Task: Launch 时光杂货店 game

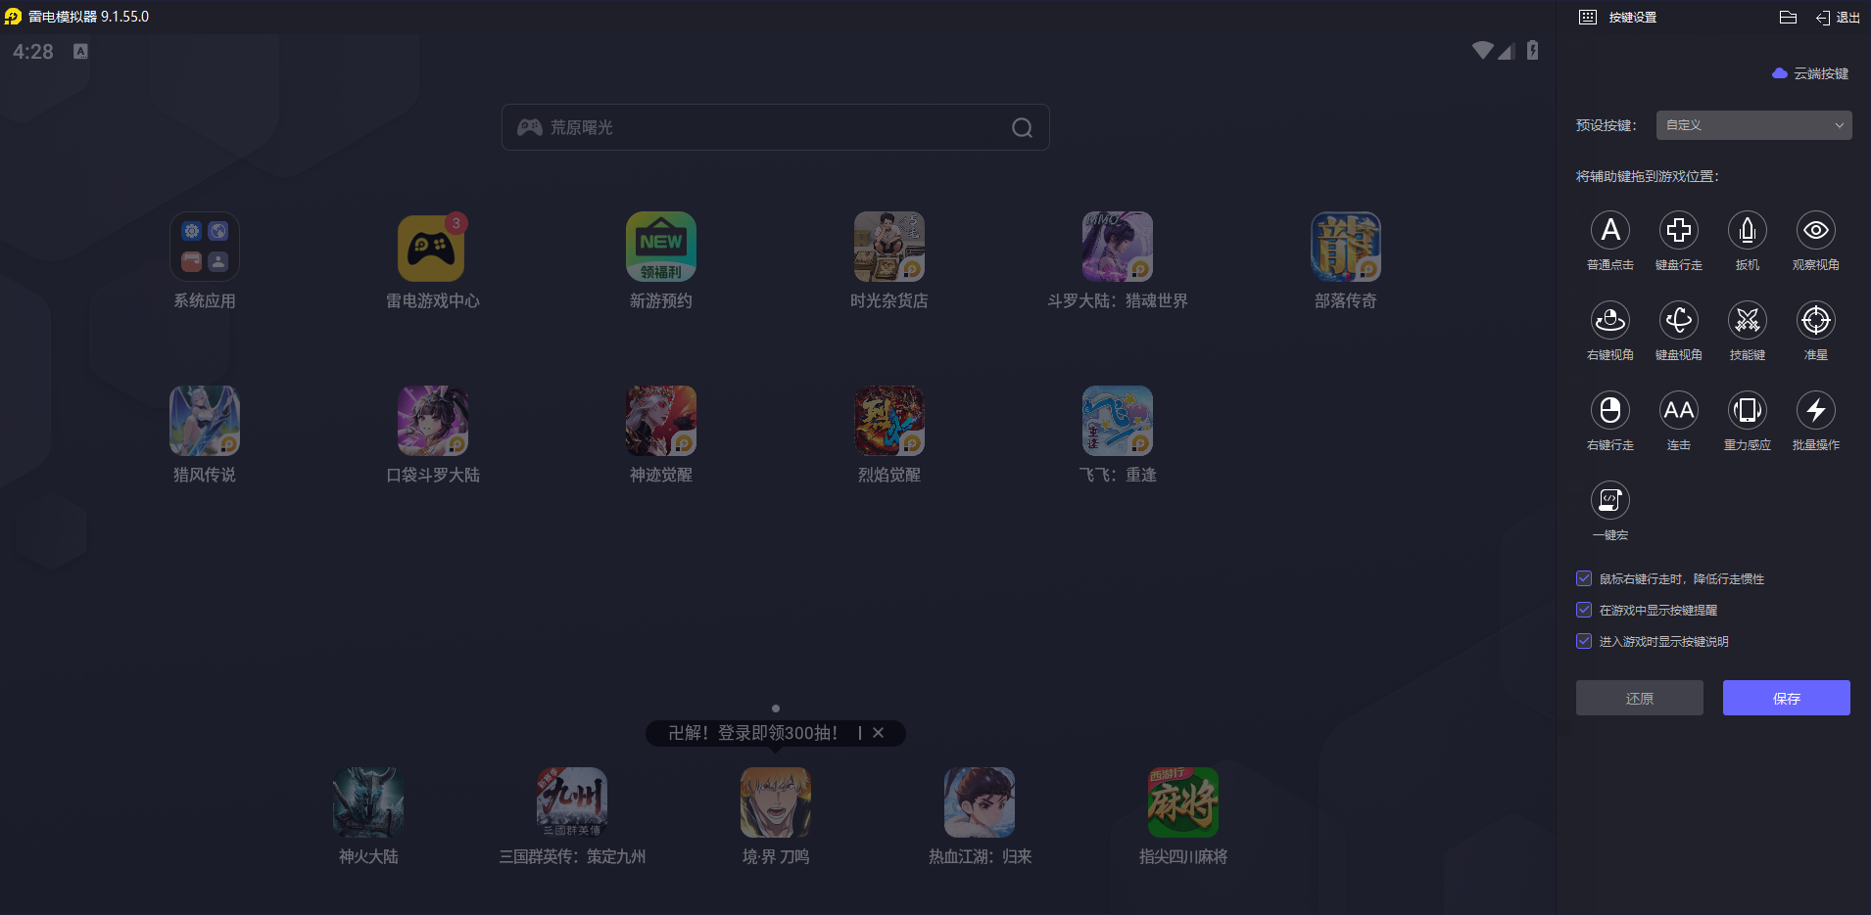Action: tap(889, 247)
